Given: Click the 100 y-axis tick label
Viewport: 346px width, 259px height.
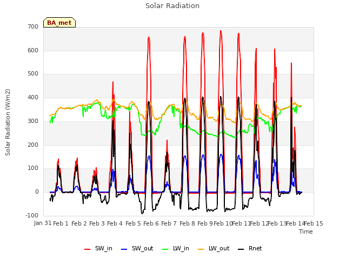Looking at the screenshot, I should click(x=33, y=168).
